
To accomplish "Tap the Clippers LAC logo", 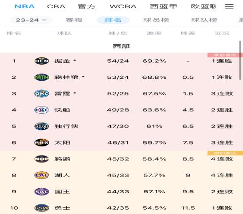I will [x=42, y=110].
